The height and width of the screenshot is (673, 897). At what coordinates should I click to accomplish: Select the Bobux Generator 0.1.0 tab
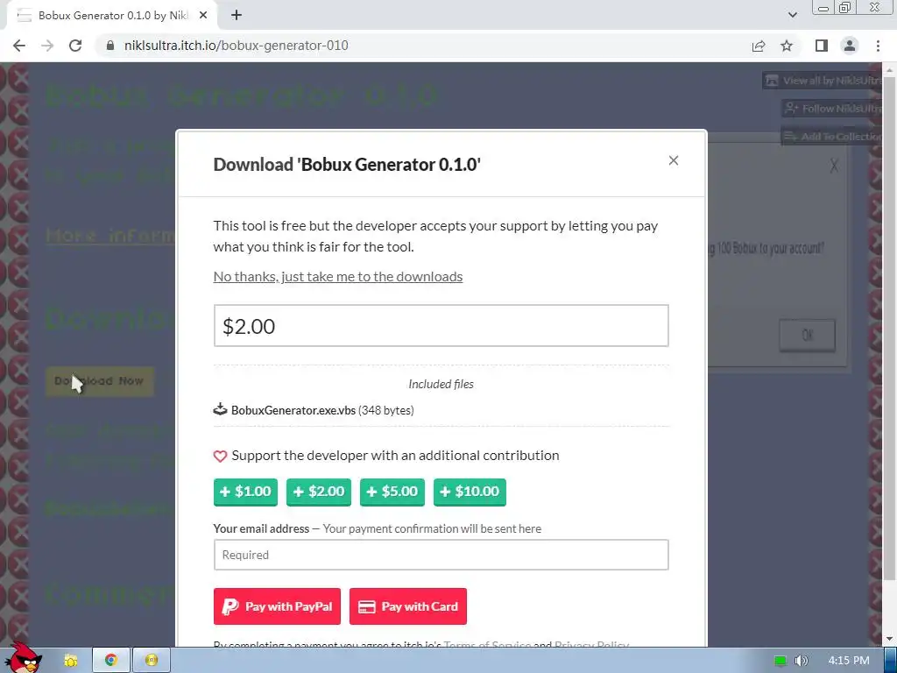point(112,16)
